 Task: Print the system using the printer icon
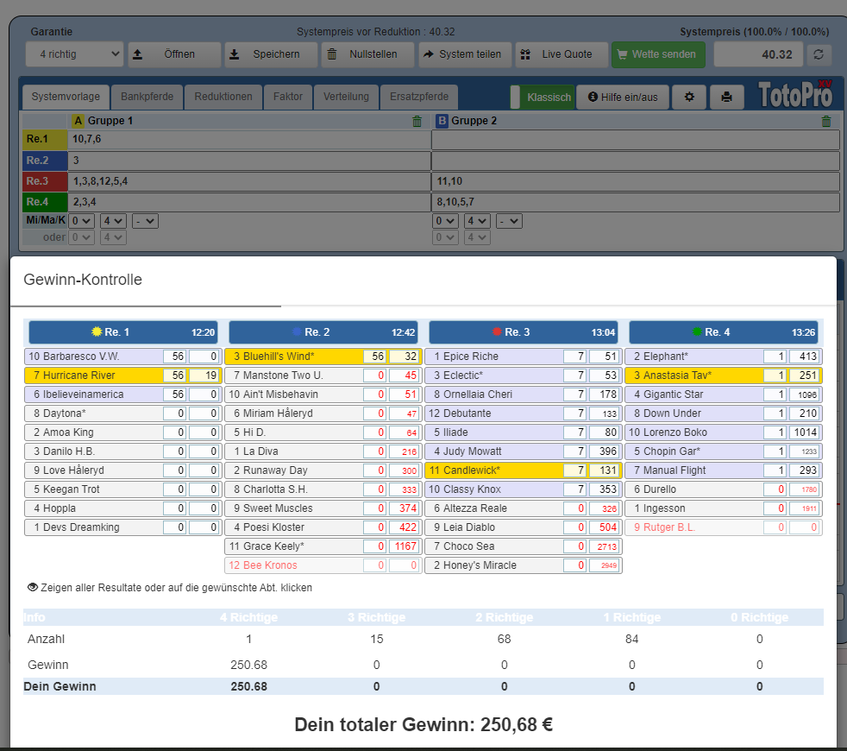point(726,98)
